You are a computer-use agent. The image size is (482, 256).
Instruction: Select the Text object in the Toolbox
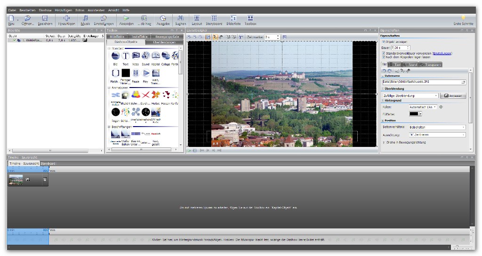point(126,56)
